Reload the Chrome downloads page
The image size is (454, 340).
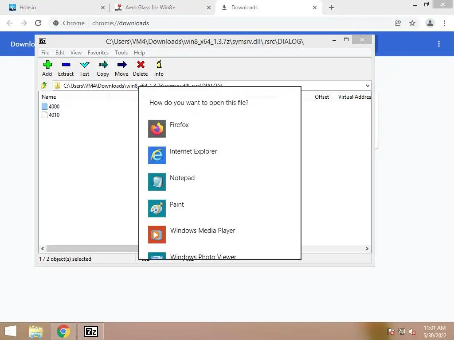[x=38, y=23]
